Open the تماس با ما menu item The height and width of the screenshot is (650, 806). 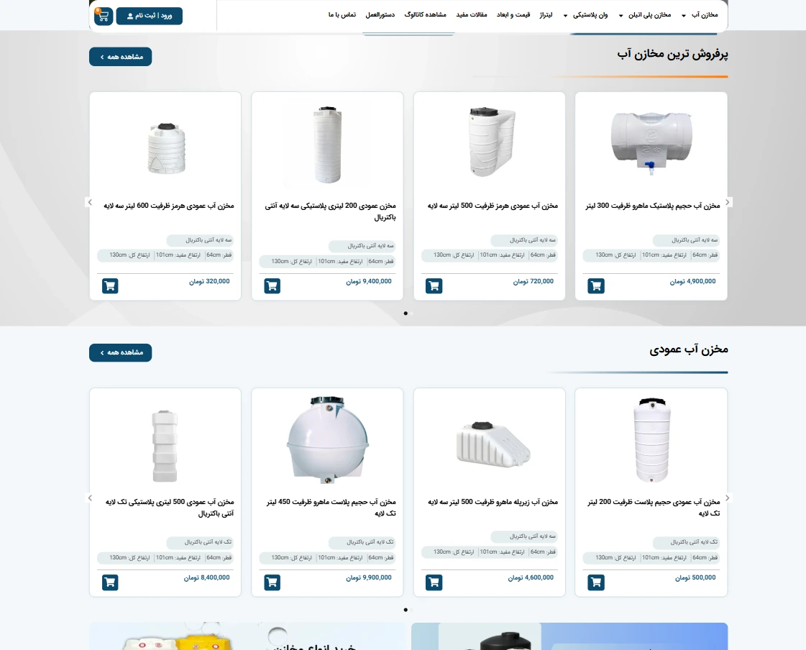[342, 15]
